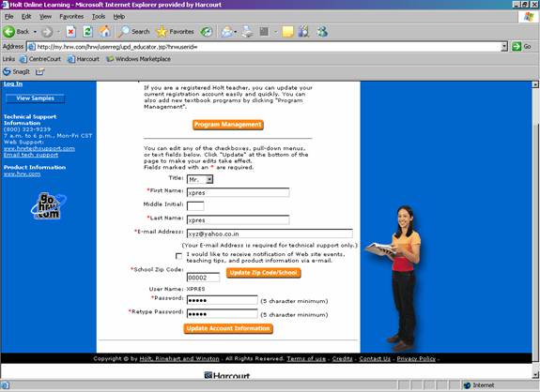Image resolution: width=540 pixels, height=392 pixels.
Task: Open the Favorites menu
Action: pos(71,17)
